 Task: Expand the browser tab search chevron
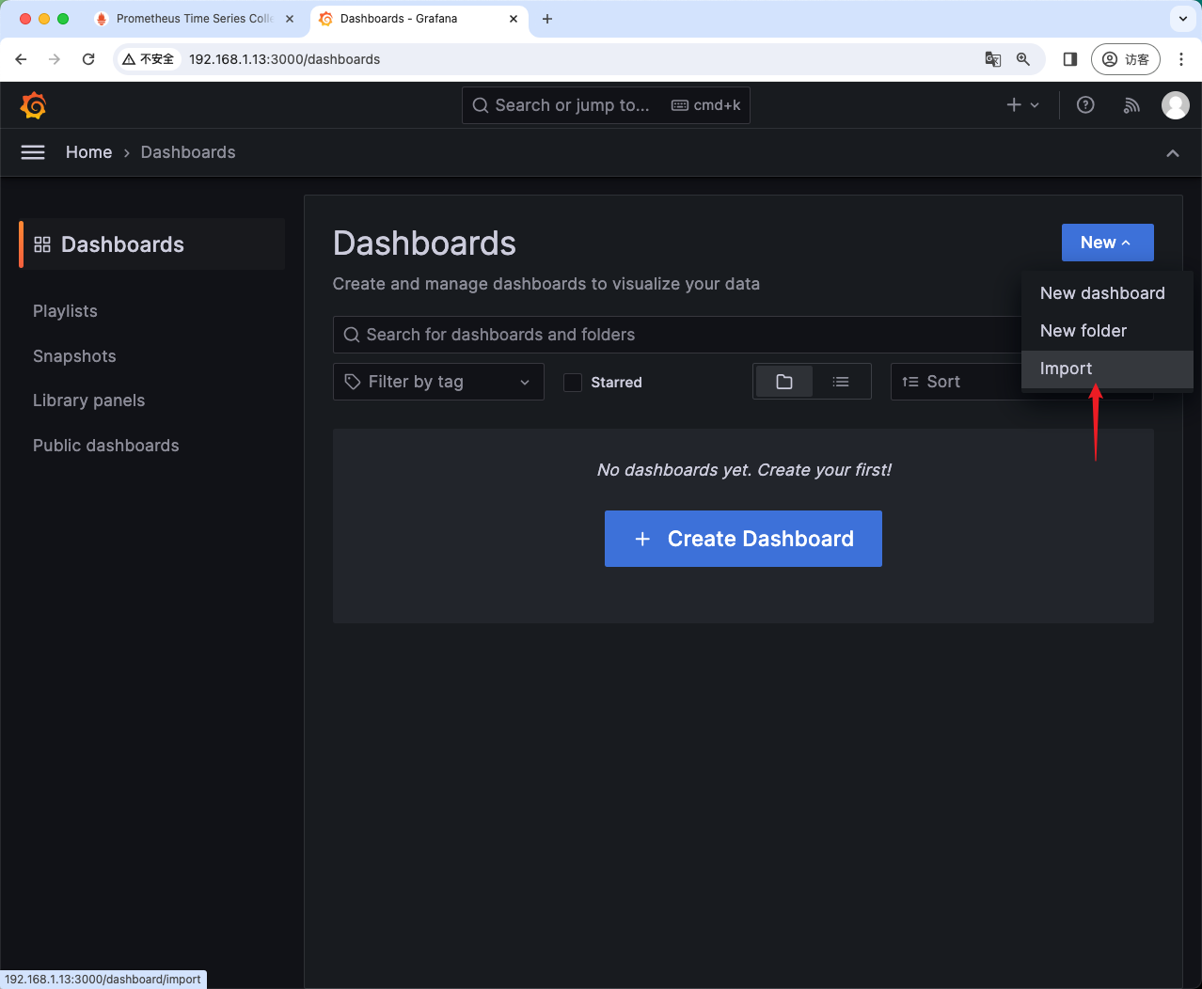[x=1183, y=19]
